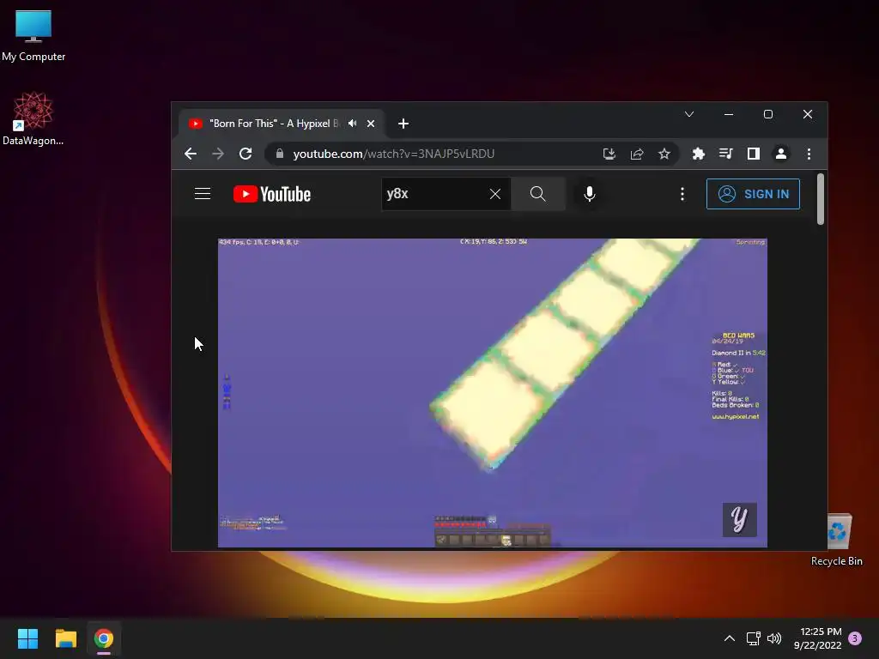Clear the y8x search text
The image size is (879, 659).
tap(495, 194)
